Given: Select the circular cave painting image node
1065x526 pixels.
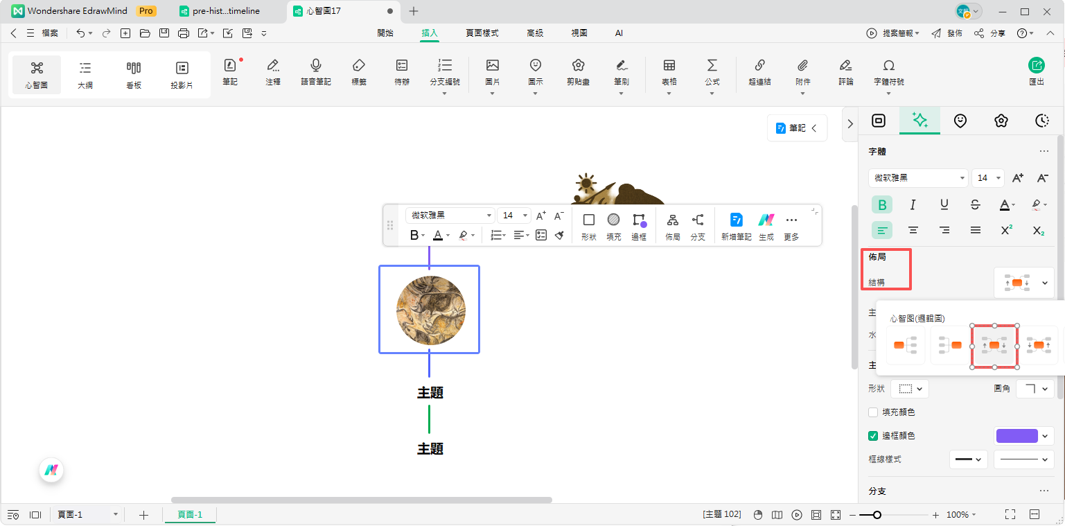Looking at the screenshot, I should 430,309.
